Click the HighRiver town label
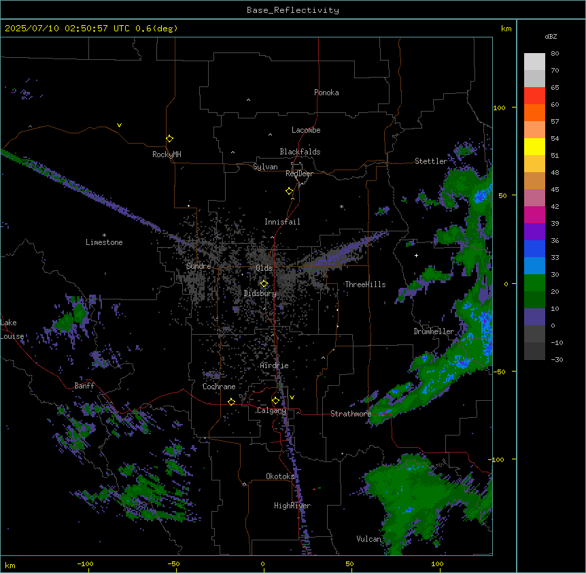 tap(292, 506)
